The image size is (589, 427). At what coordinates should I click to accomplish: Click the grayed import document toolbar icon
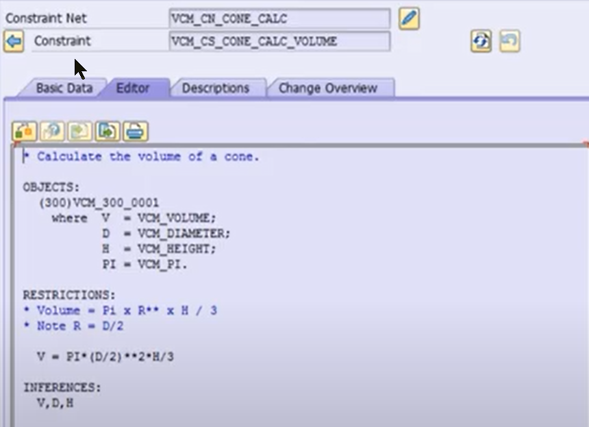coord(79,132)
